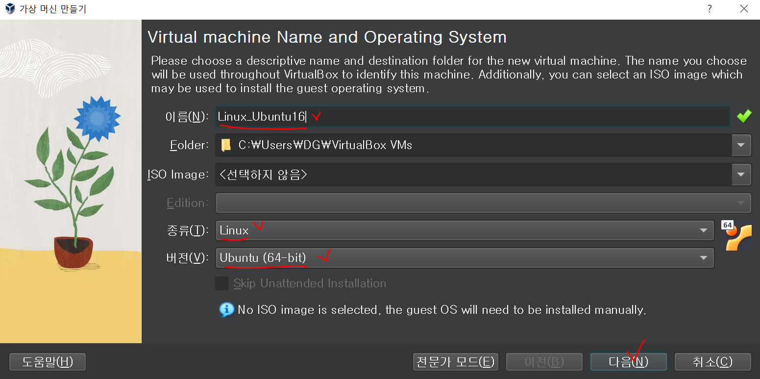760x379 pixels.
Task: Open the ISO Image dropdown arrow
Action: (x=741, y=175)
